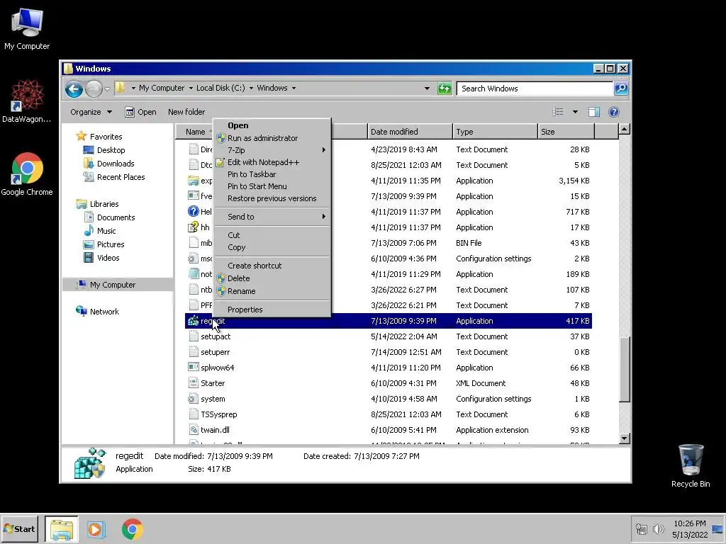726x544 pixels.
Task: Expand the Windows breadcrumb arrow
Action: click(x=294, y=88)
